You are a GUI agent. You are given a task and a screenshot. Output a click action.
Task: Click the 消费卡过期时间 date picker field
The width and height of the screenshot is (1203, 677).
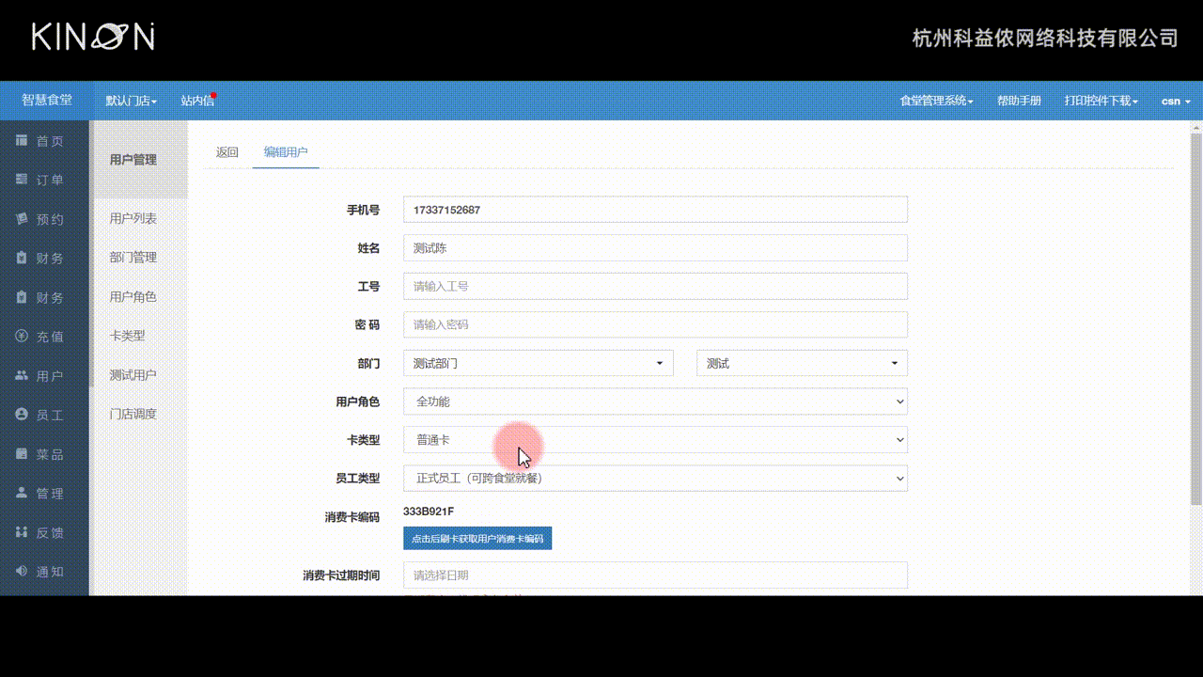click(x=655, y=575)
